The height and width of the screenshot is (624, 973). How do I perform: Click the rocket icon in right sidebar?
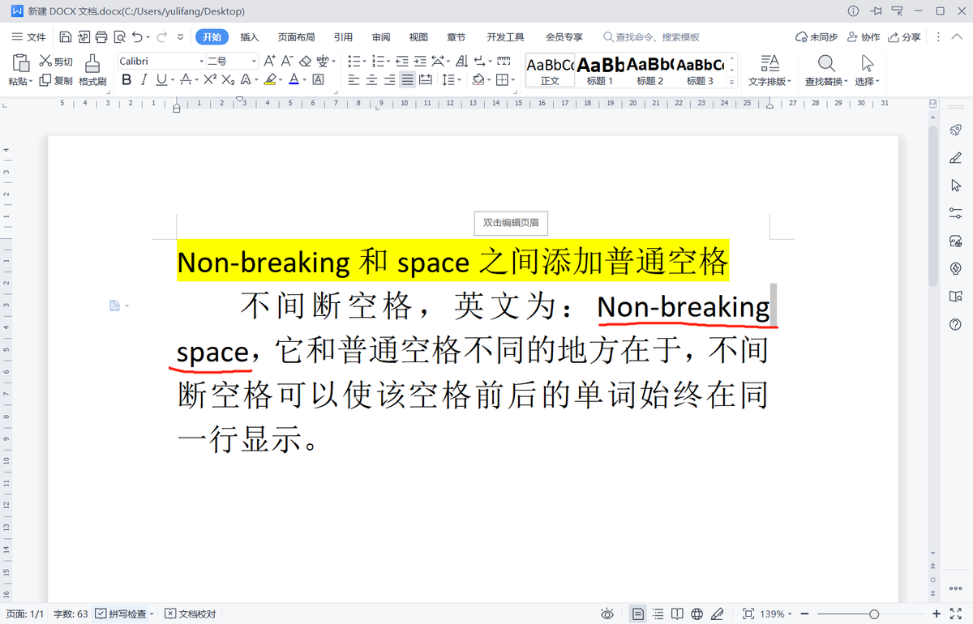955,130
